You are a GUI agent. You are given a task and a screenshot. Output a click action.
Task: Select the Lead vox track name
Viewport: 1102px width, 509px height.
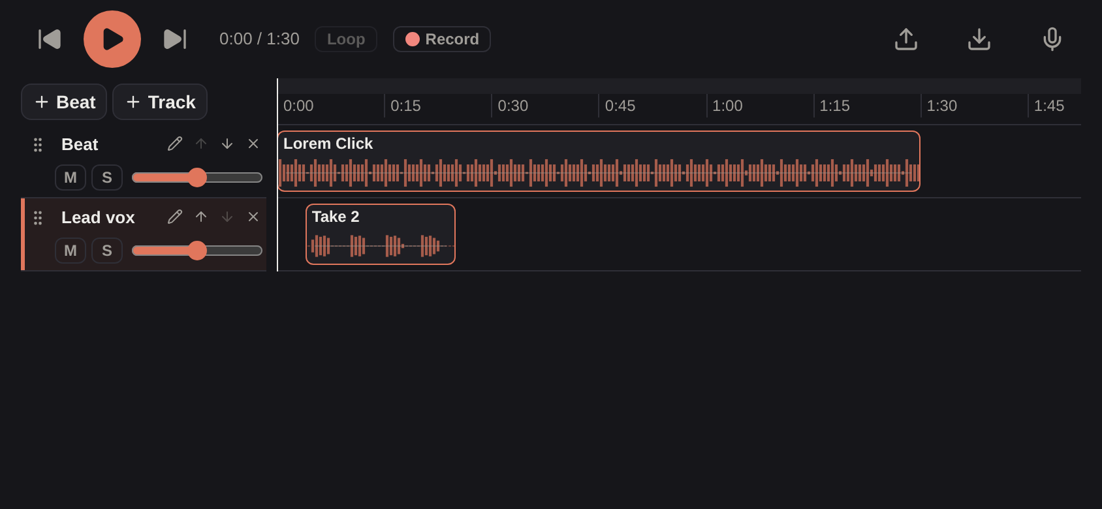coord(98,217)
